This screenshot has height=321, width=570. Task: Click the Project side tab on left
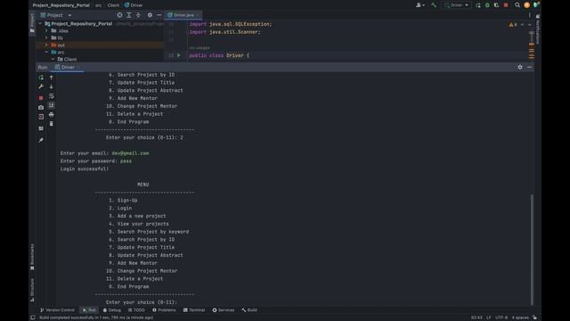pos(32,24)
